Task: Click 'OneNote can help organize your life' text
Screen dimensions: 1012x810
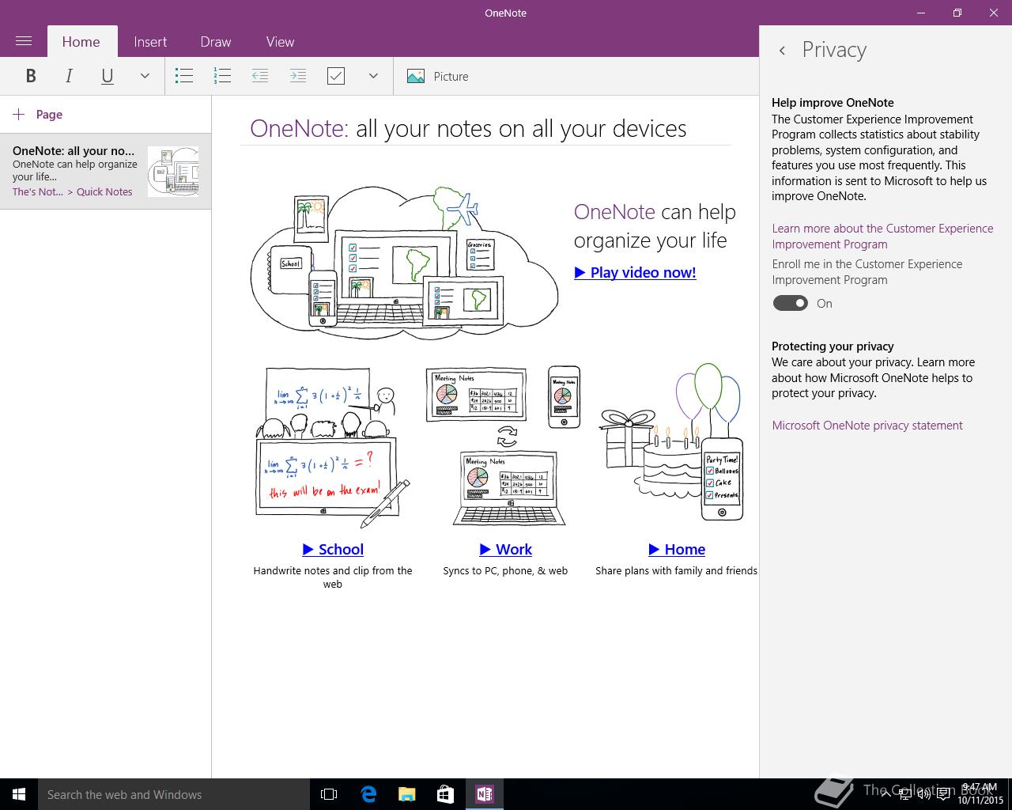Action: [655, 226]
